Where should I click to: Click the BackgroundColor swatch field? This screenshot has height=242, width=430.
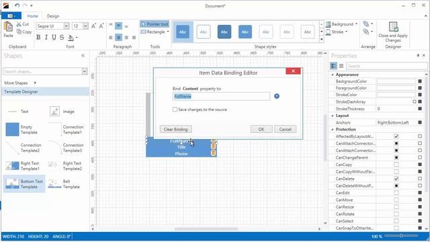396,81
